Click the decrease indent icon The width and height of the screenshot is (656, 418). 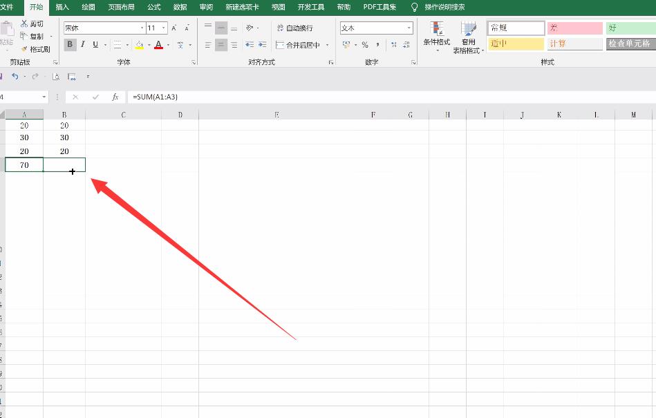pos(250,45)
